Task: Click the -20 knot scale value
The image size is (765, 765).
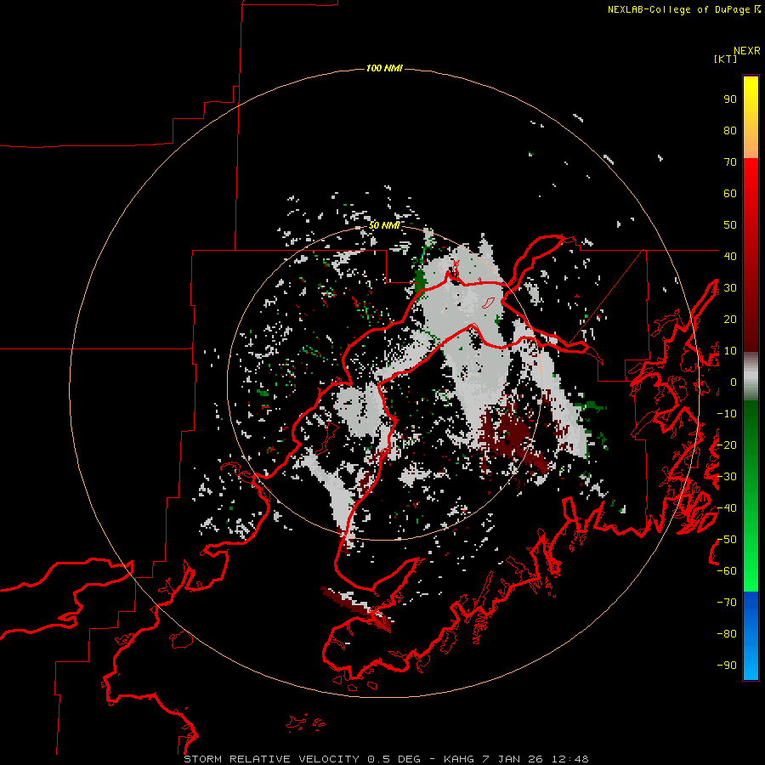Action: [727, 445]
